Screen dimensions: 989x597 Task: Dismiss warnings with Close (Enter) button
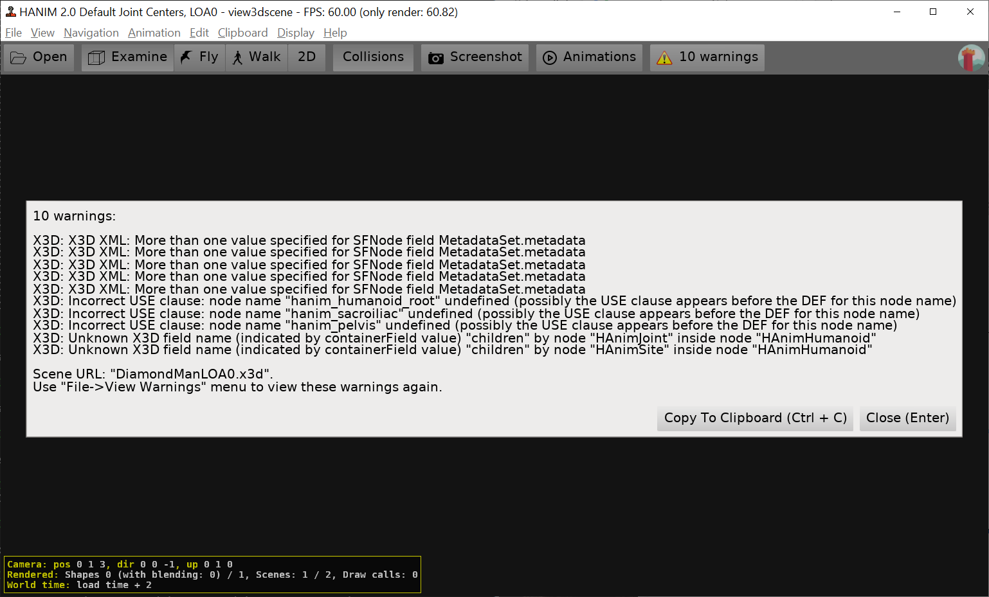[x=907, y=418]
